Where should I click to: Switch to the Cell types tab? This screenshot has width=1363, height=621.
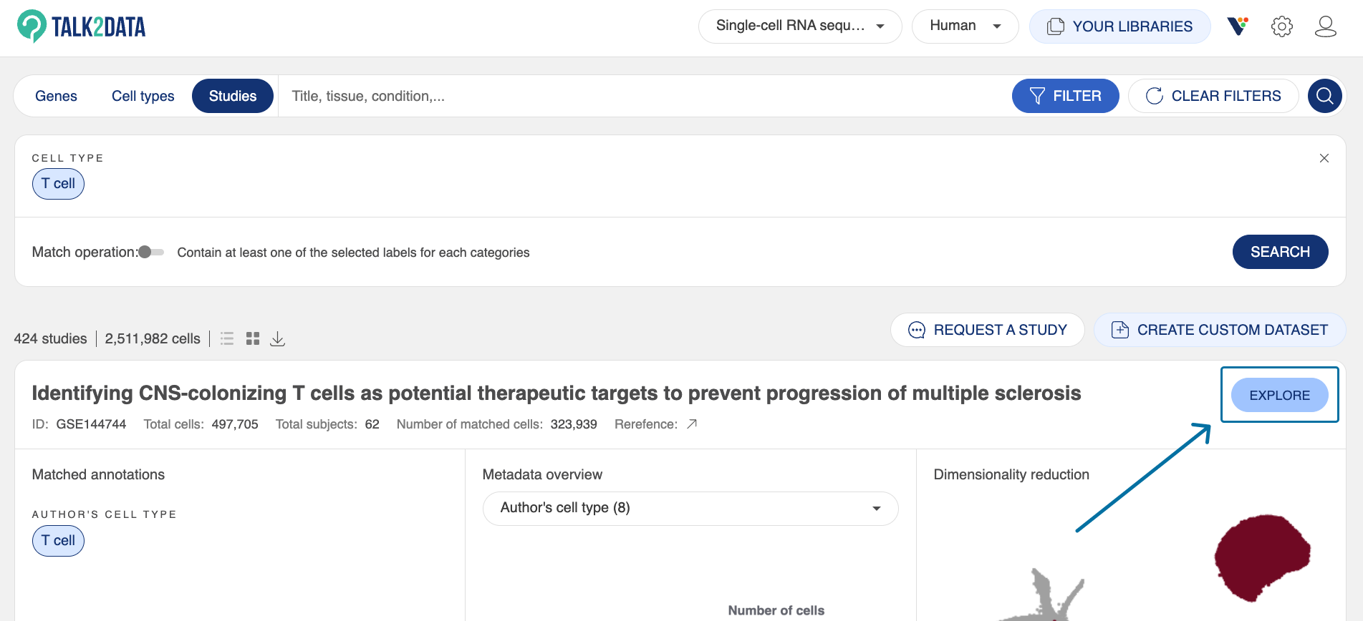143,96
